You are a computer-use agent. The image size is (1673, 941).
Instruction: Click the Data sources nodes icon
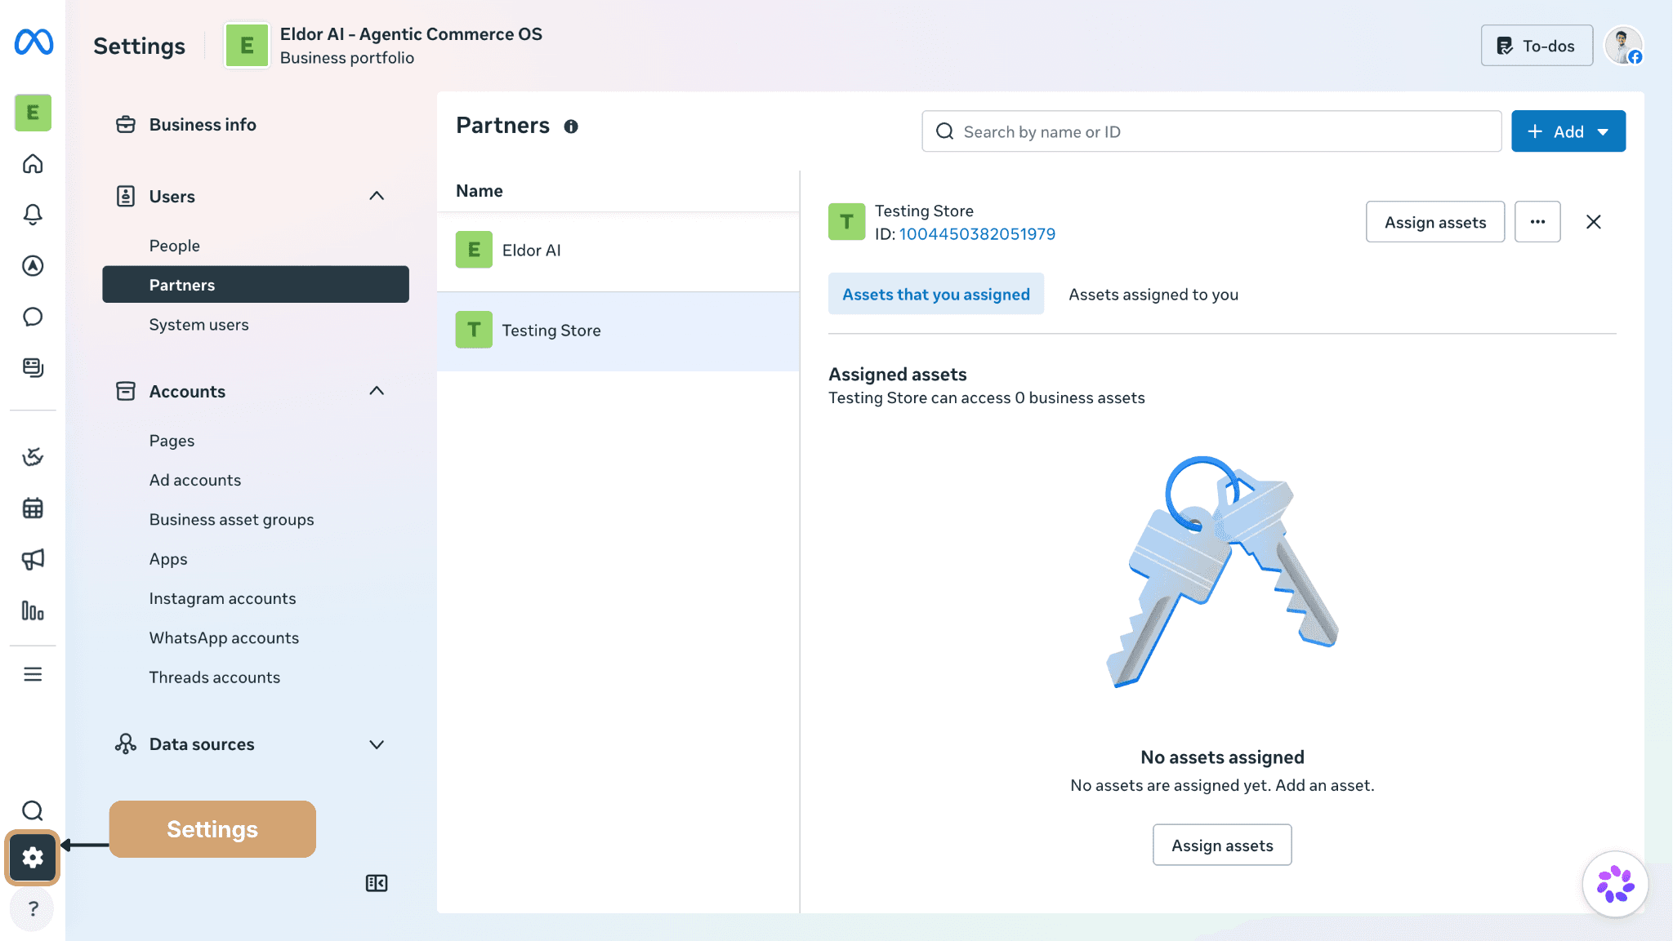[126, 743]
